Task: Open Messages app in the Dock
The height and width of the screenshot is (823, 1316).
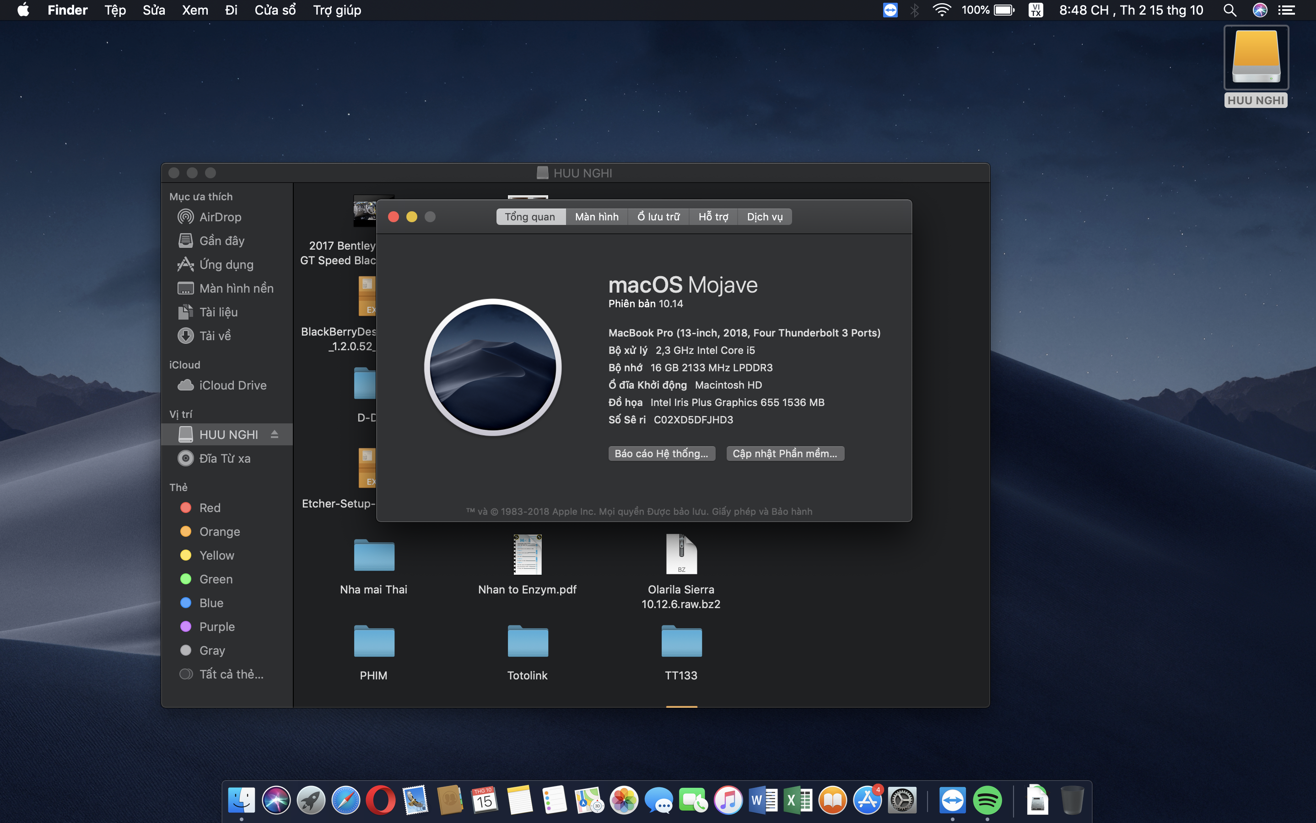Action: tap(658, 800)
